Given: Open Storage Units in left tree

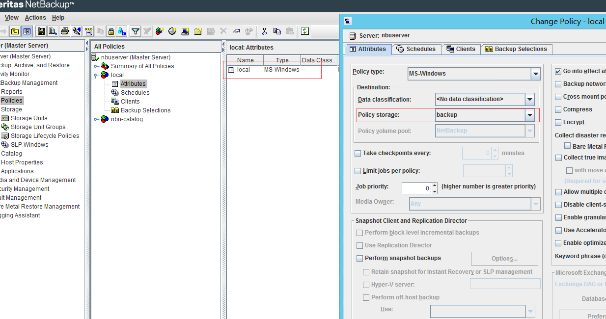Looking at the screenshot, I should coord(29,118).
